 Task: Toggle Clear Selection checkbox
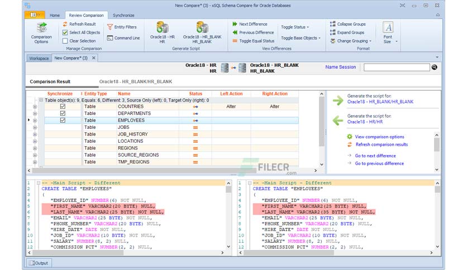65,41
